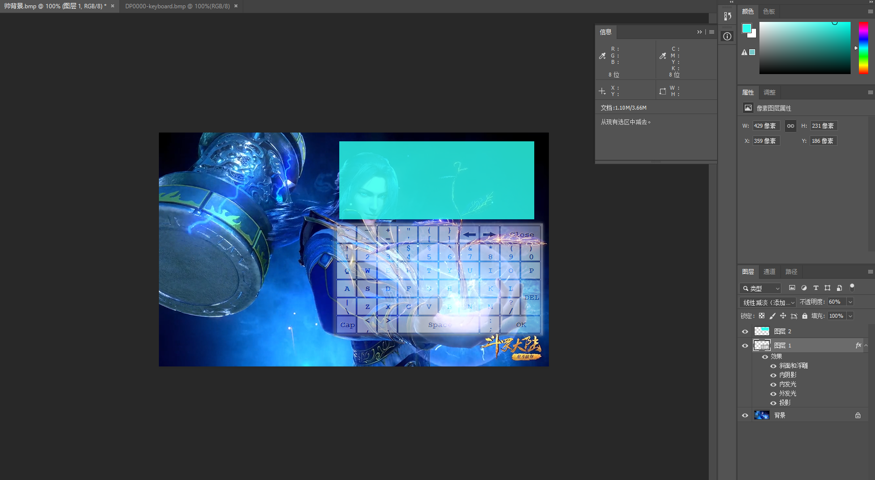This screenshot has width=875, height=480.
Task: Lock image pixels with the brush icon
Action: pos(772,316)
